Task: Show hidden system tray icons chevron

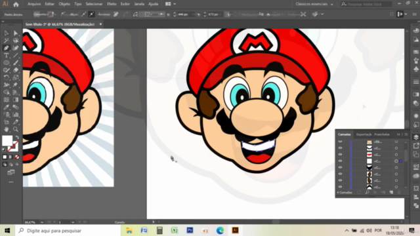Action: click(x=346, y=230)
